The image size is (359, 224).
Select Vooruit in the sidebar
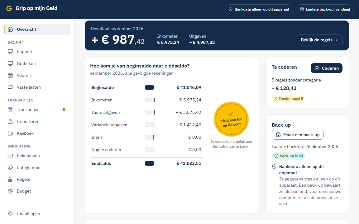pyautogui.click(x=37, y=75)
